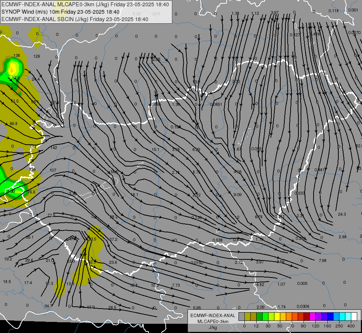This screenshot has width=362, height=333.
Task: Pick the dark gold legend swatch before 12
Action: point(254,317)
